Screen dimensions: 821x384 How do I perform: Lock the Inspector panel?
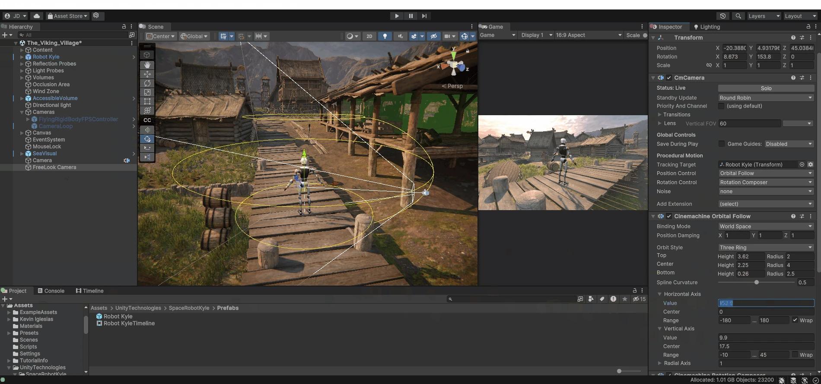pyautogui.click(x=808, y=27)
